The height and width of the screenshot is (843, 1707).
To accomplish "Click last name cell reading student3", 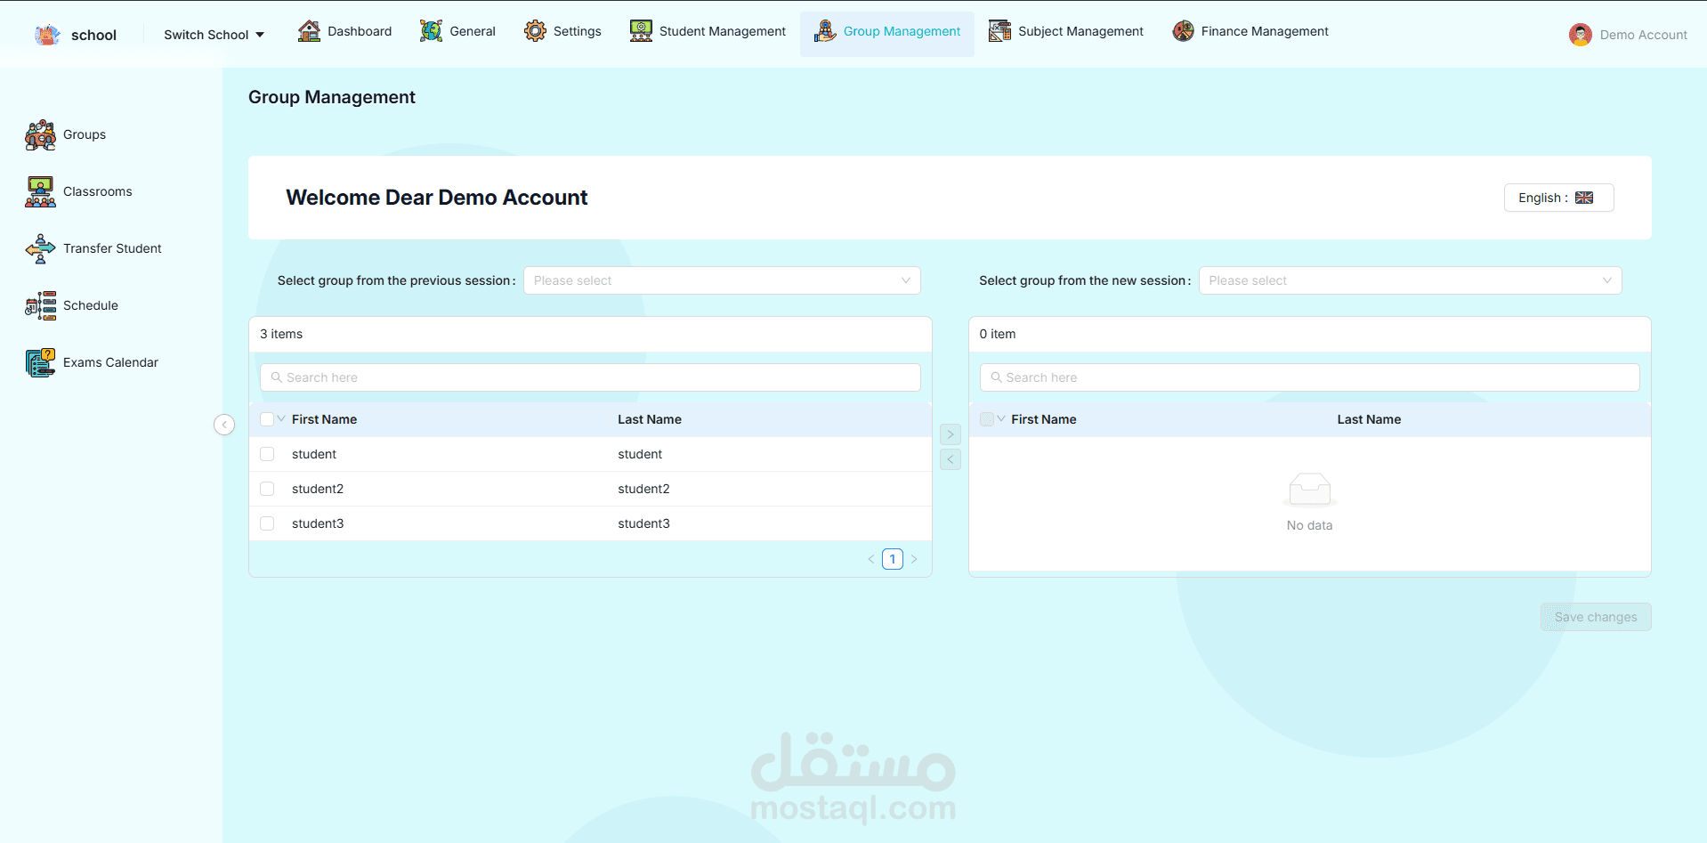I will tap(643, 523).
